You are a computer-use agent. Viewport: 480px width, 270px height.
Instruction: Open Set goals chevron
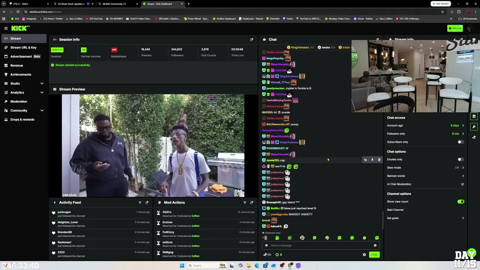click(x=463, y=218)
